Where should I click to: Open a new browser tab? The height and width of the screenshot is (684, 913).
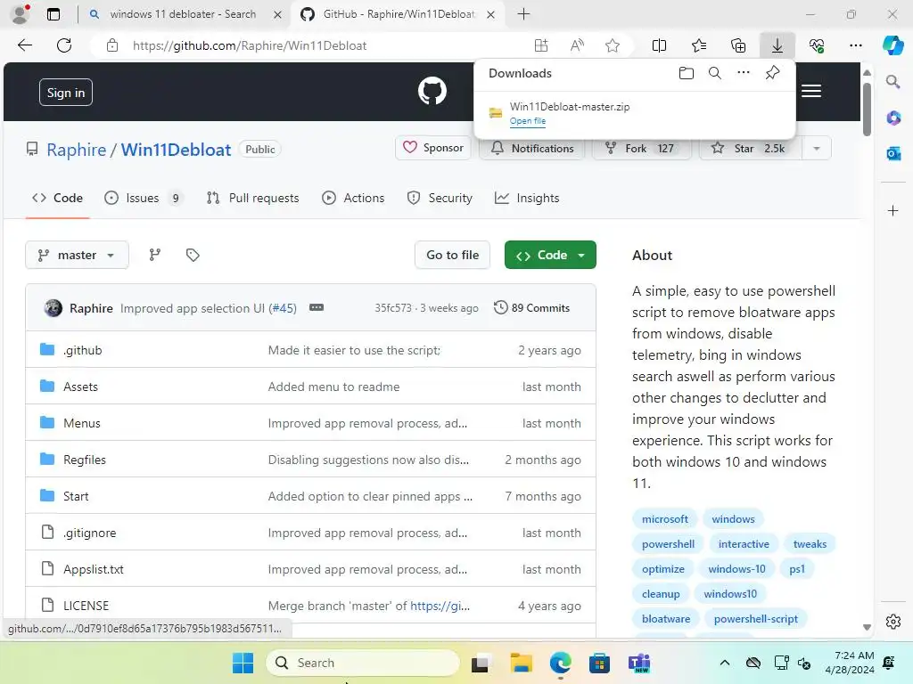(523, 14)
